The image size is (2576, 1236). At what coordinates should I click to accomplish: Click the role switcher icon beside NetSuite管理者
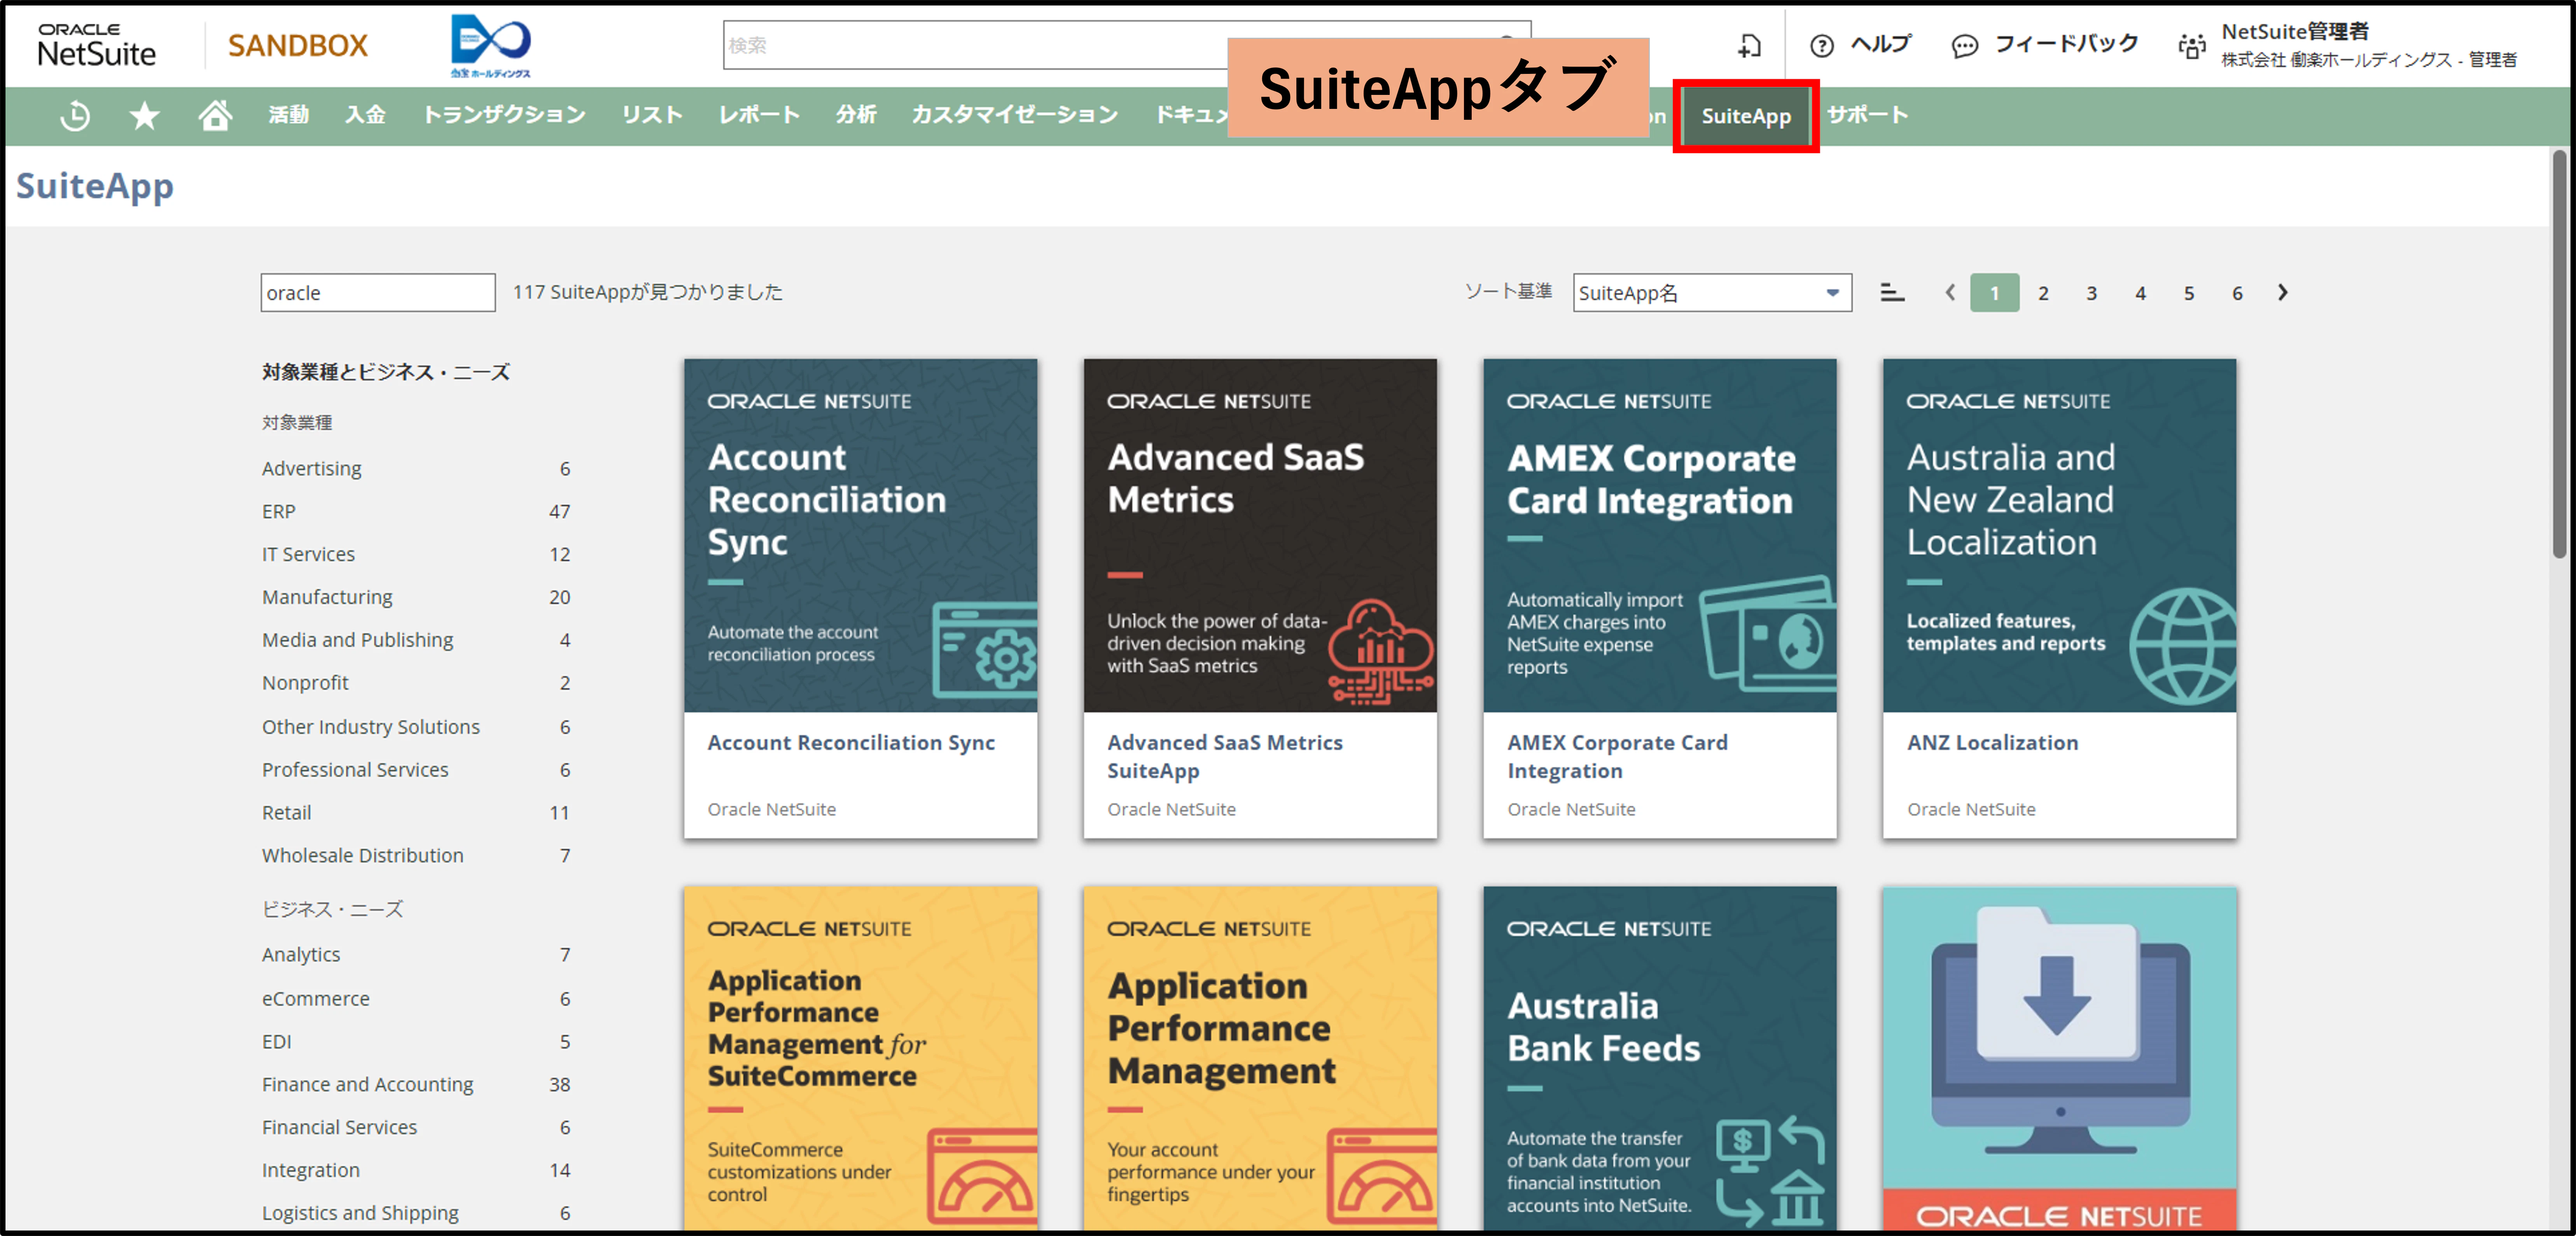point(2192,45)
